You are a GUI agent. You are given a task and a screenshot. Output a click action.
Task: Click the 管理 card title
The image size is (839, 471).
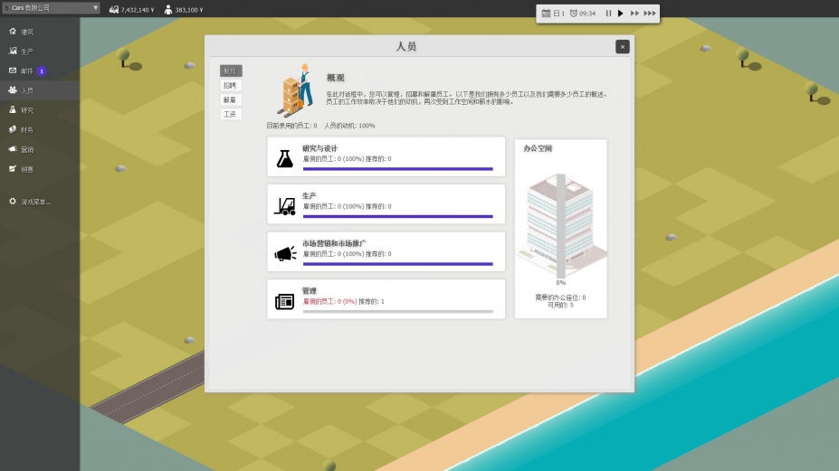(310, 291)
